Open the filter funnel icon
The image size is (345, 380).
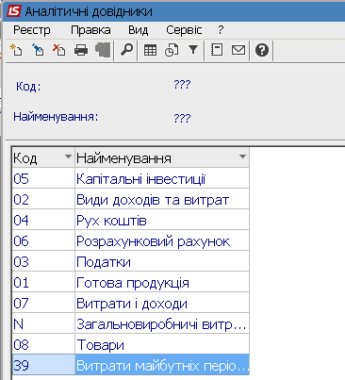pyautogui.click(x=193, y=50)
